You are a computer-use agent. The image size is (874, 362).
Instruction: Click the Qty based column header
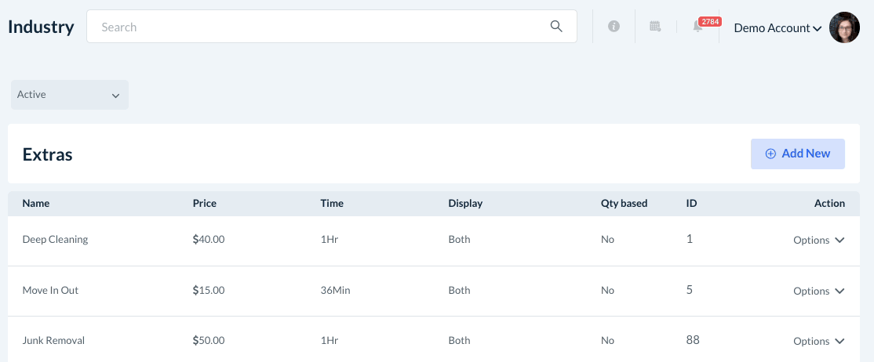tap(624, 203)
